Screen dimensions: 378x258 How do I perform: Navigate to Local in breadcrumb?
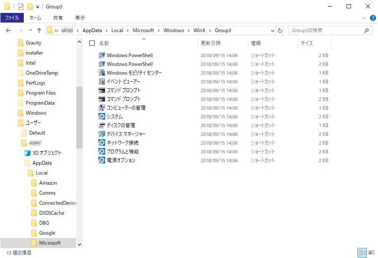coord(117,30)
